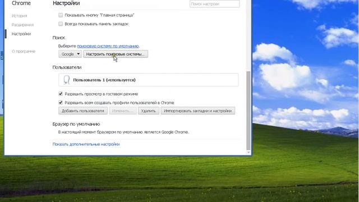359x202 pixels.
Task: Click the settings page vertical scrollbar thumb
Action: tap(248, 110)
